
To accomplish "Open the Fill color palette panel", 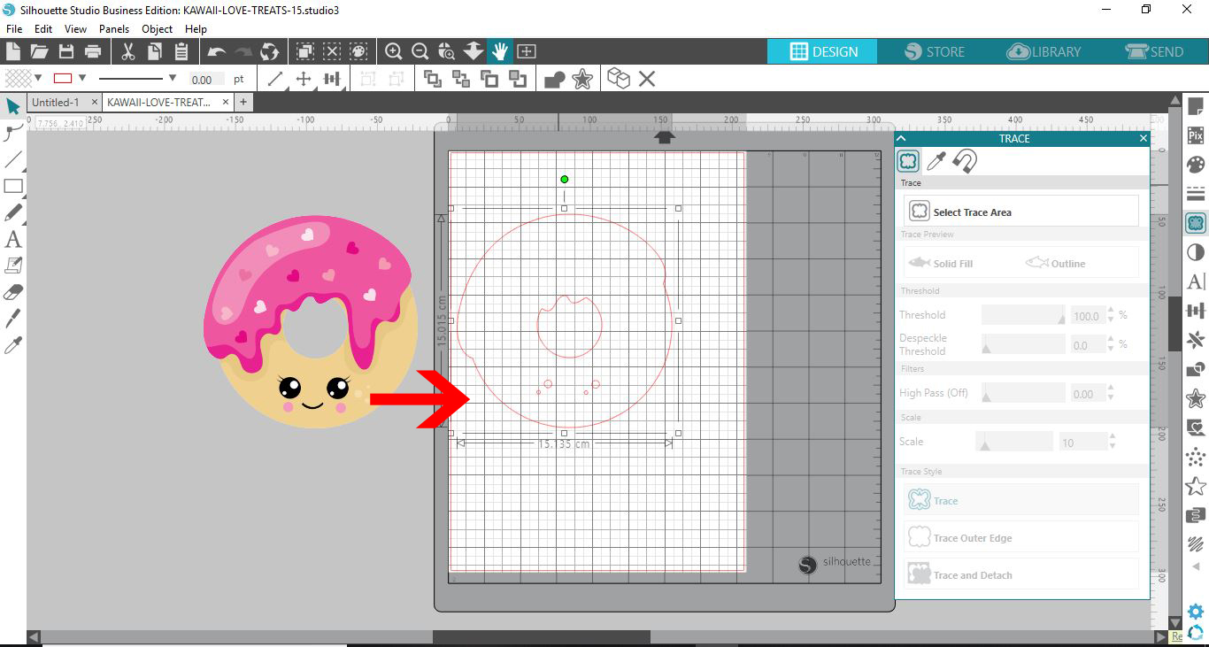I will pos(1196,165).
